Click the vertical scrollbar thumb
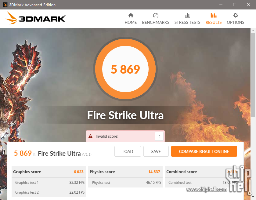Viewport: 256px width, 200px height. [253, 75]
